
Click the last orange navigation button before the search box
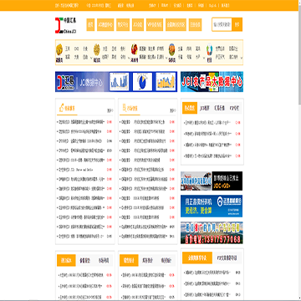pos(195,25)
